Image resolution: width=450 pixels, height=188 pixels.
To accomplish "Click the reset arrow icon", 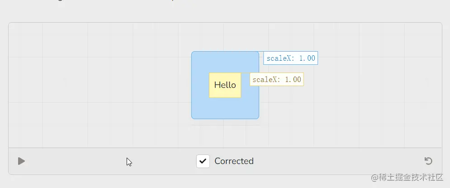I will (428, 161).
